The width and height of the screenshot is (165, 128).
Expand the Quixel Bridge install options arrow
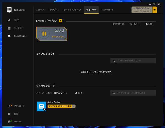[x=74, y=106]
